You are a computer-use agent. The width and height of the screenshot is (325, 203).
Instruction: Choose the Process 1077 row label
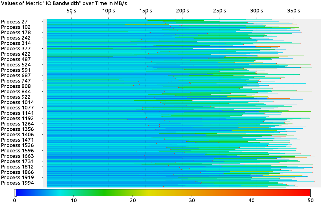click(17, 108)
